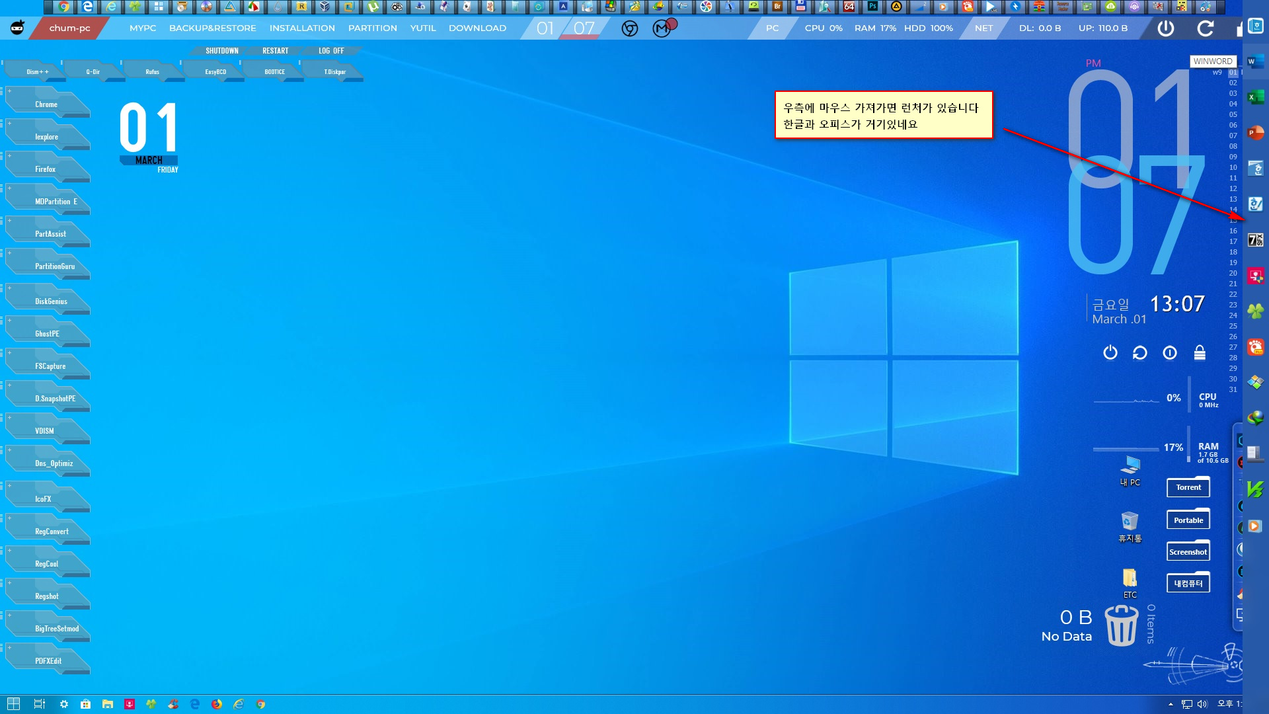
Task: Open Excel from the right launcher
Action: point(1255,97)
